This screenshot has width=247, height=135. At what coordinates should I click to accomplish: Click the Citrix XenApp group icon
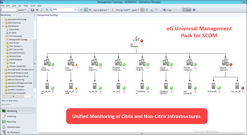(x=71, y=62)
